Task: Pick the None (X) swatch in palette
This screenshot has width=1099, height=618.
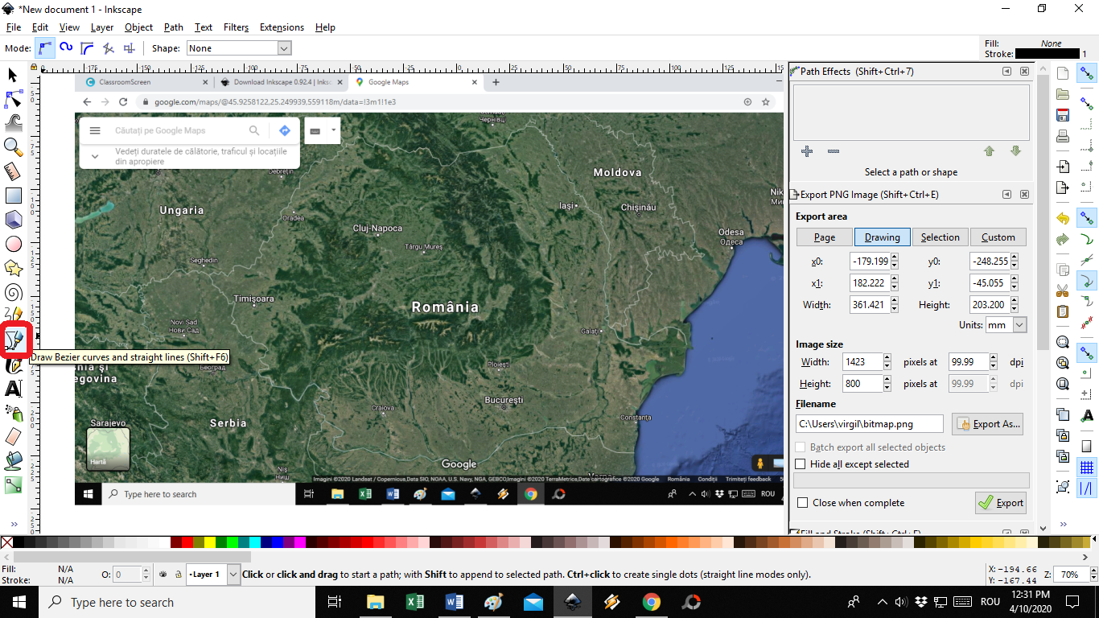Action: coord(6,542)
